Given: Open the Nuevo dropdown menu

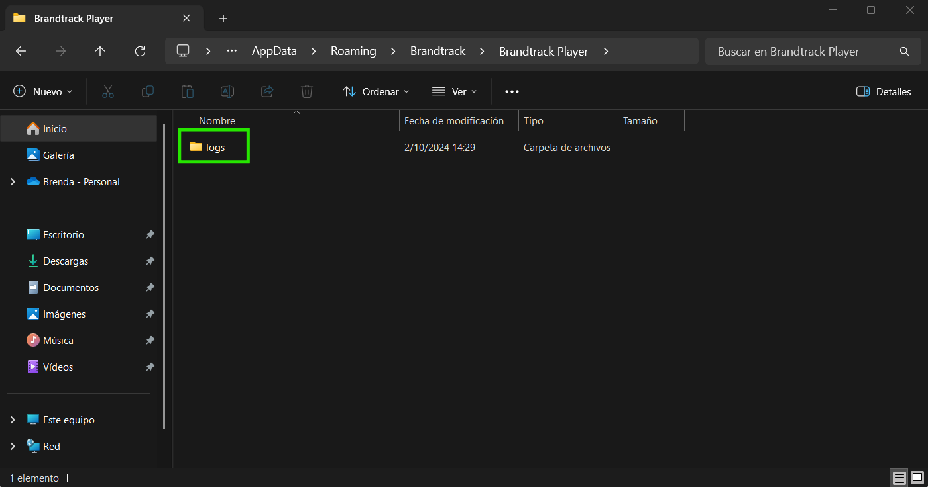Looking at the screenshot, I should click(43, 91).
